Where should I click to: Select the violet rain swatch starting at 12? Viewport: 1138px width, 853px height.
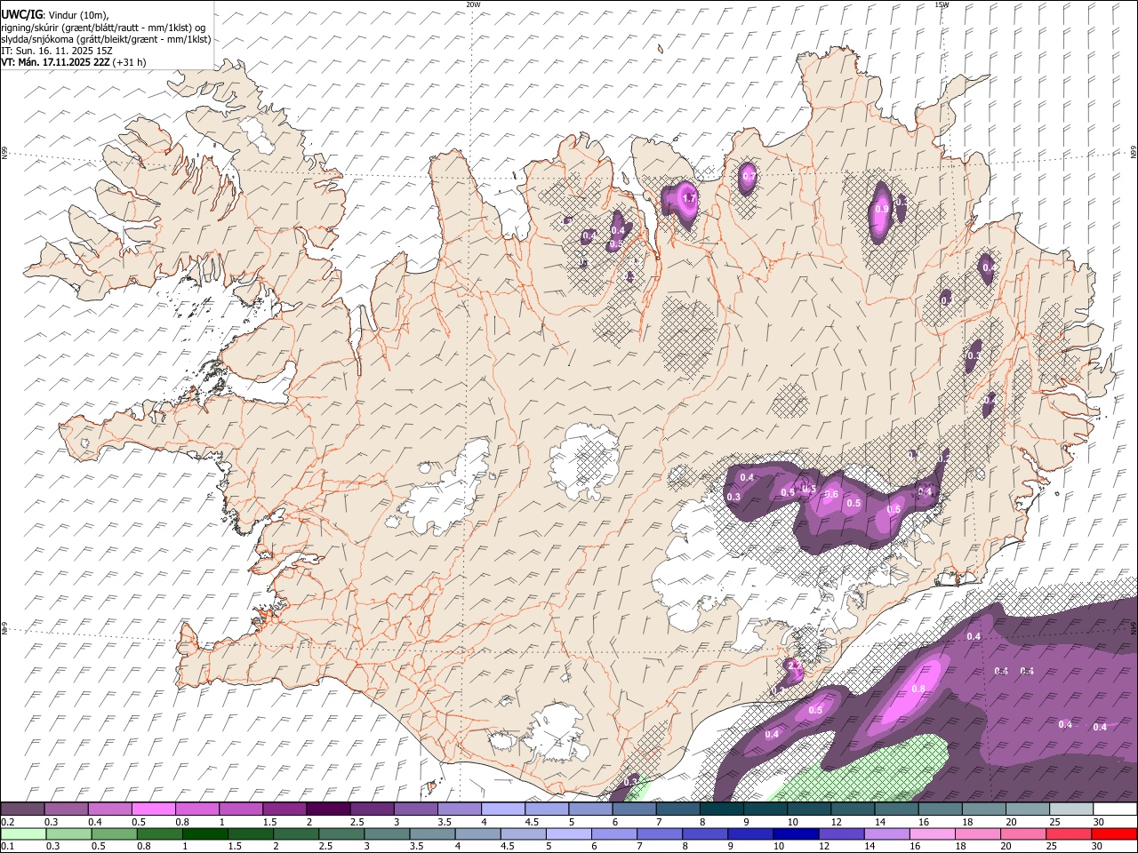(841, 833)
